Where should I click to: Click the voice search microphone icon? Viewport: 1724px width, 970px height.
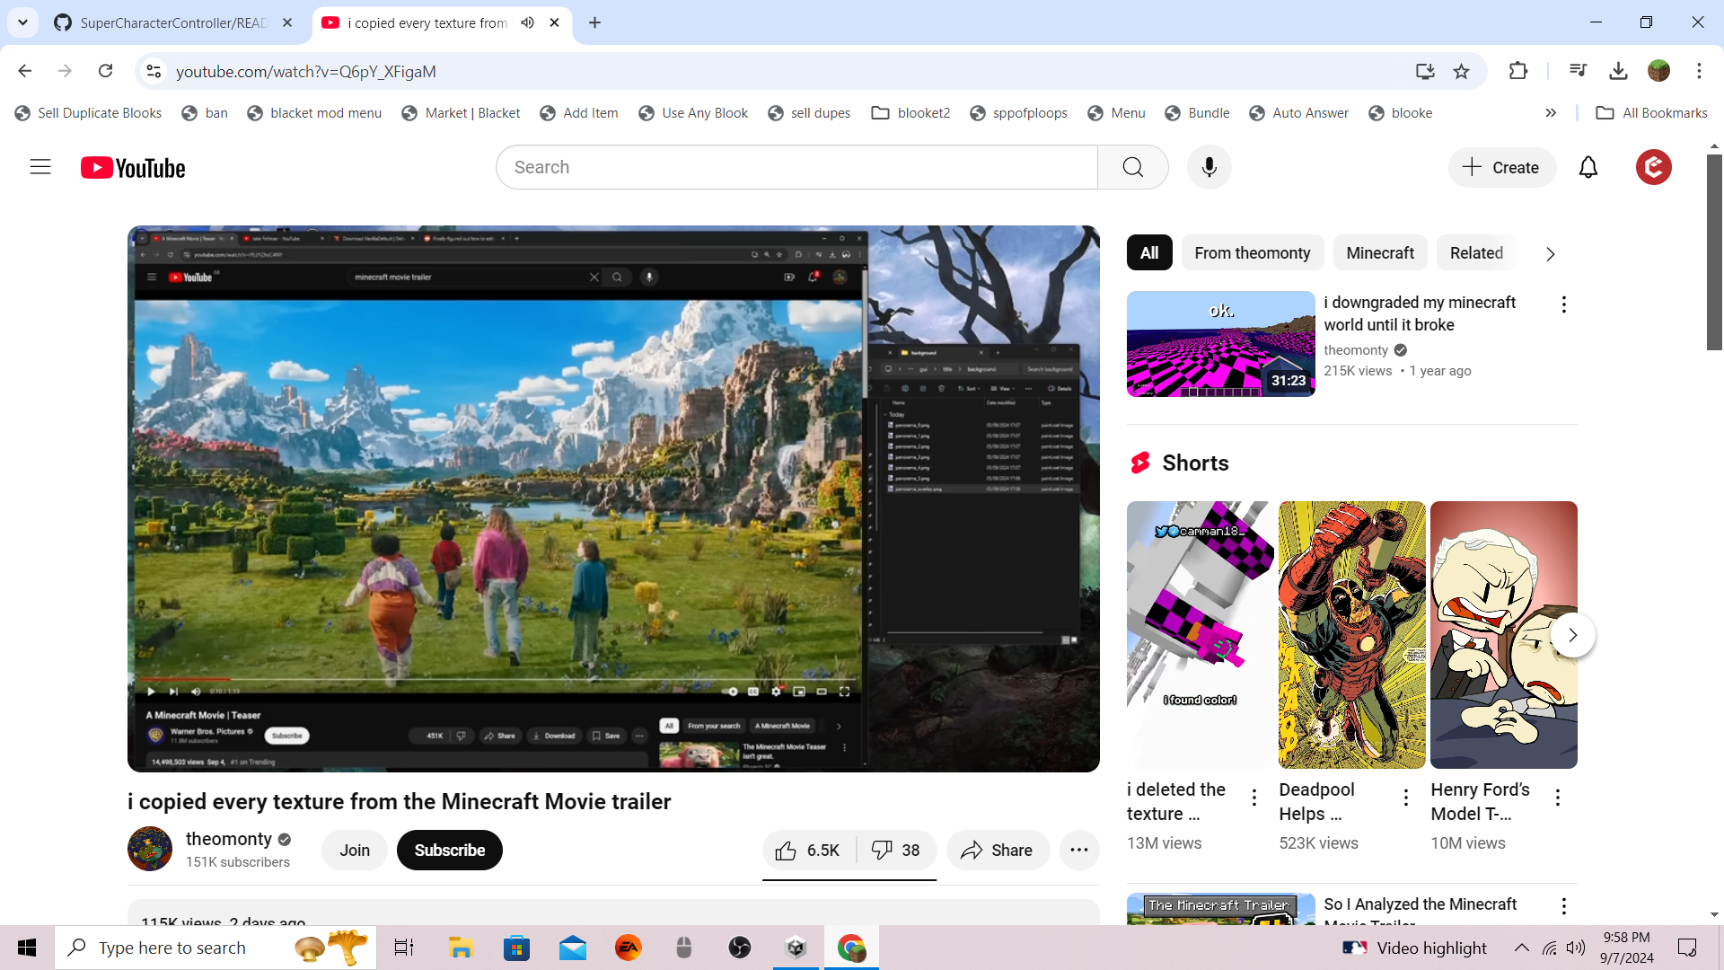tap(1209, 167)
